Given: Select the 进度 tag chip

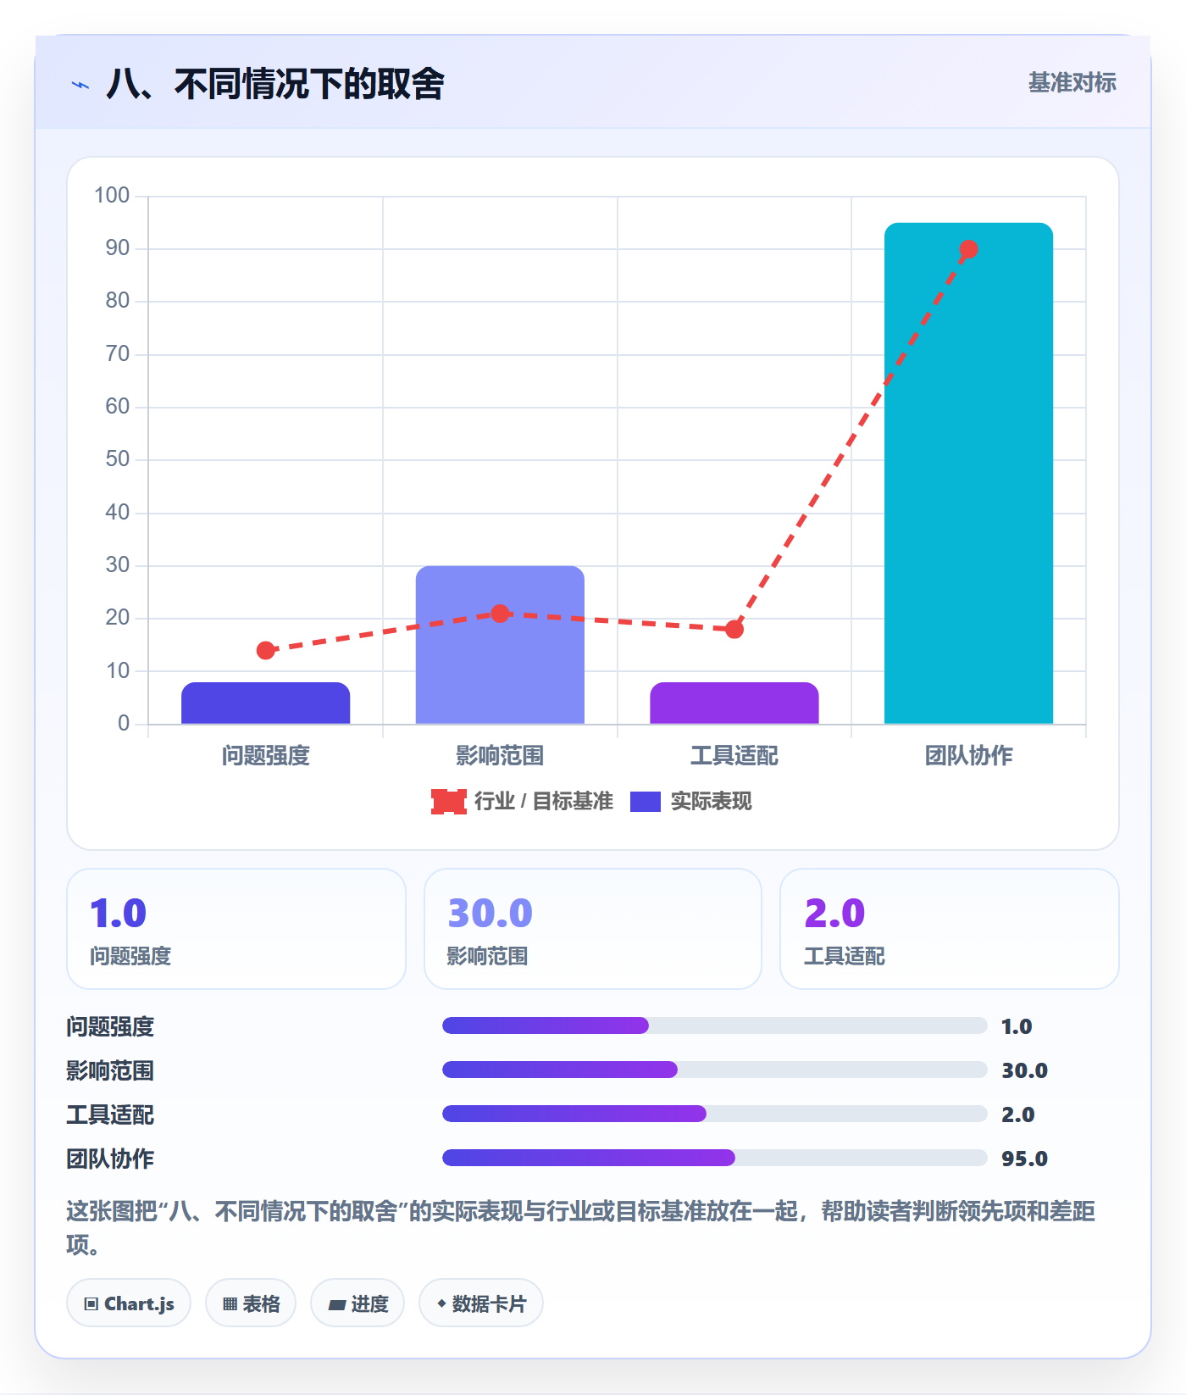Looking at the screenshot, I should (x=357, y=1303).
